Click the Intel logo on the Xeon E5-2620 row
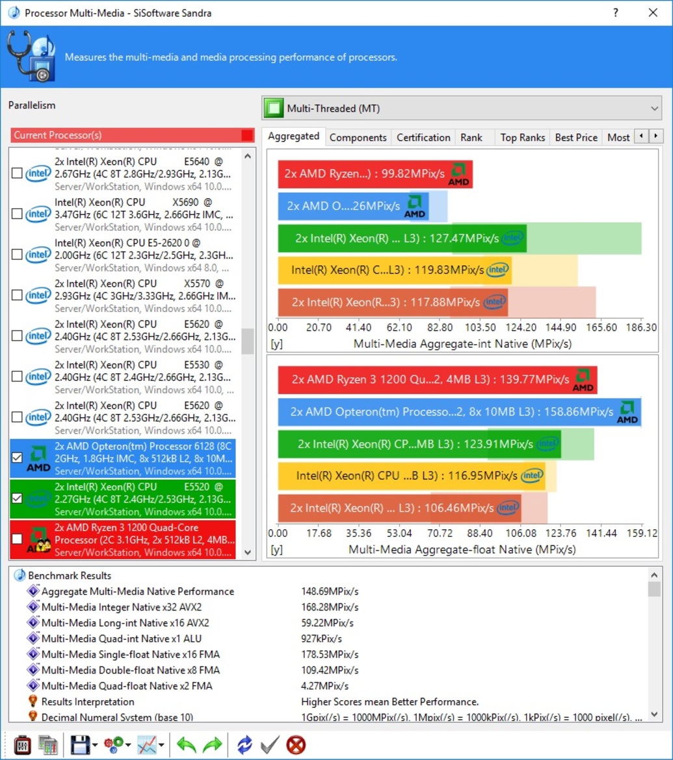Viewport: 673px width, 760px height. coord(38,254)
